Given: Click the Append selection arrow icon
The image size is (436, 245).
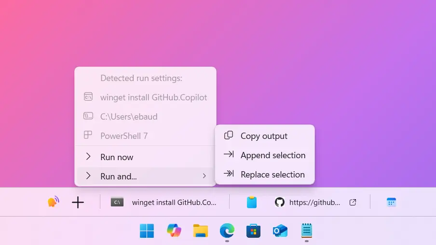Looking at the screenshot, I should 229,154.
